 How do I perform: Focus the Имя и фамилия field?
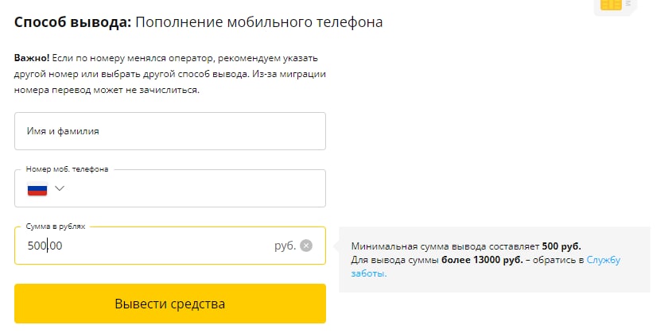170,131
